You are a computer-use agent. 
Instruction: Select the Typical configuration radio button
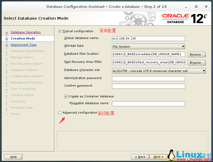[60, 31]
